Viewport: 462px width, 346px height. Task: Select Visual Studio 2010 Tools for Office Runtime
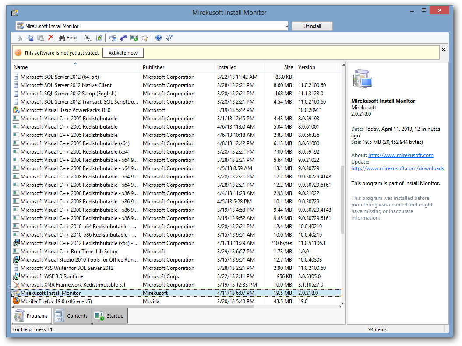click(x=176, y=260)
